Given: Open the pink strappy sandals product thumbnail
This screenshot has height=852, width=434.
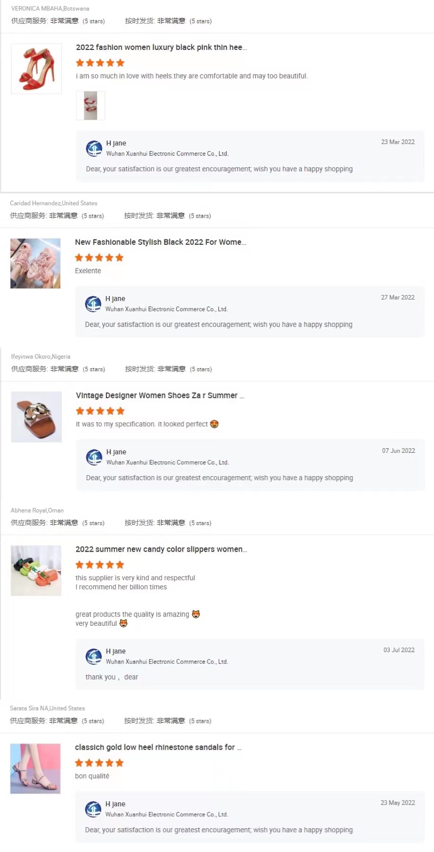Looking at the screenshot, I should click(36, 263).
